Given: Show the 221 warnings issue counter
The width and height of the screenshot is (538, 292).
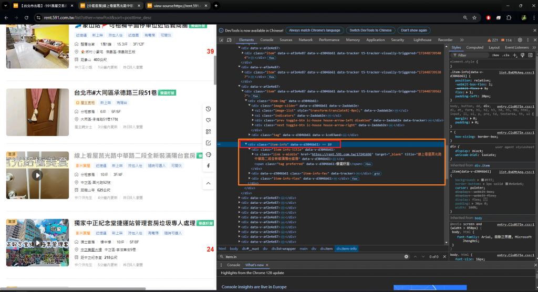Looking at the screenshot, I should pos(492,40).
